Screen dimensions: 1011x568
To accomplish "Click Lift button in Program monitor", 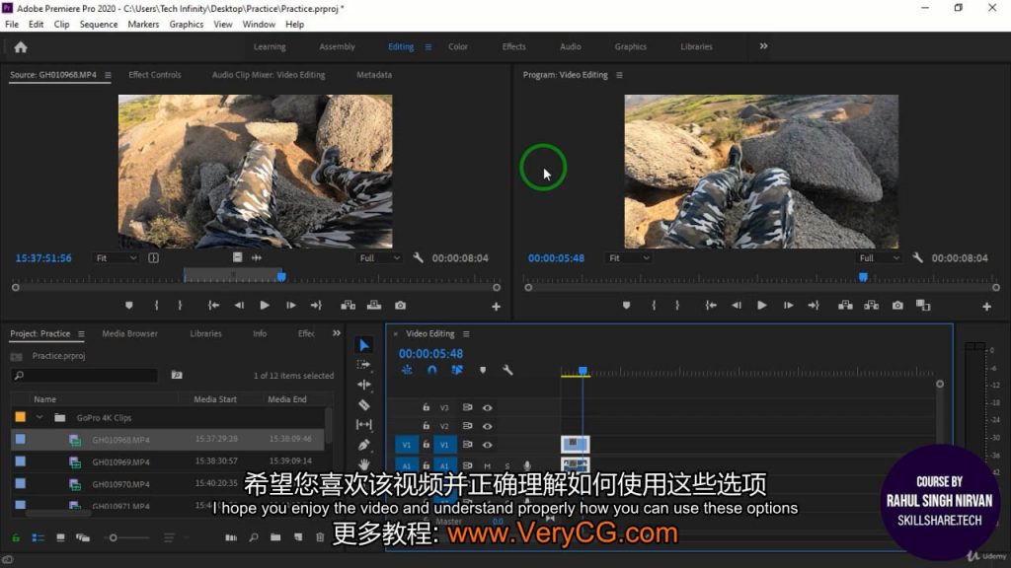I will tap(845, 306).
